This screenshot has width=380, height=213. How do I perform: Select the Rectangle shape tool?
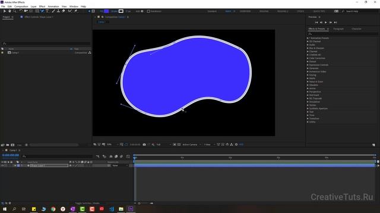(37, 11)
